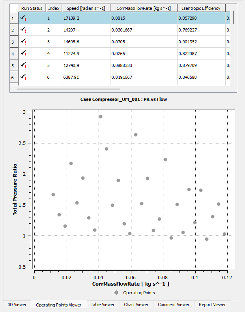Click speed value 11274.9
Image resolution: width=245 pixels, height=312 pixels.
tap(86, 54)
